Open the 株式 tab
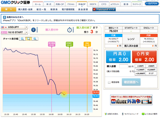 [x=49, y=4]
